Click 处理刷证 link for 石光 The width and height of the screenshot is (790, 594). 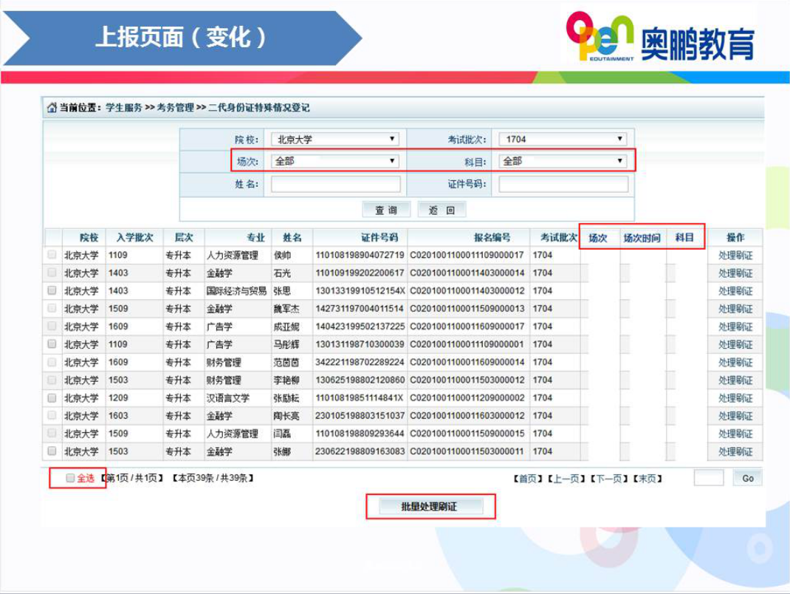(x=735, y=273)
